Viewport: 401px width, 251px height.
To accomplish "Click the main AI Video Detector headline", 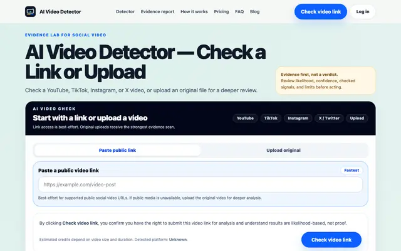I will click(x=145, y=62).
